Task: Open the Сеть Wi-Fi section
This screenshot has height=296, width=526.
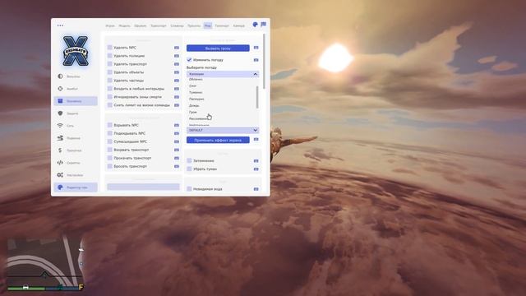Action: pos(76,126)
